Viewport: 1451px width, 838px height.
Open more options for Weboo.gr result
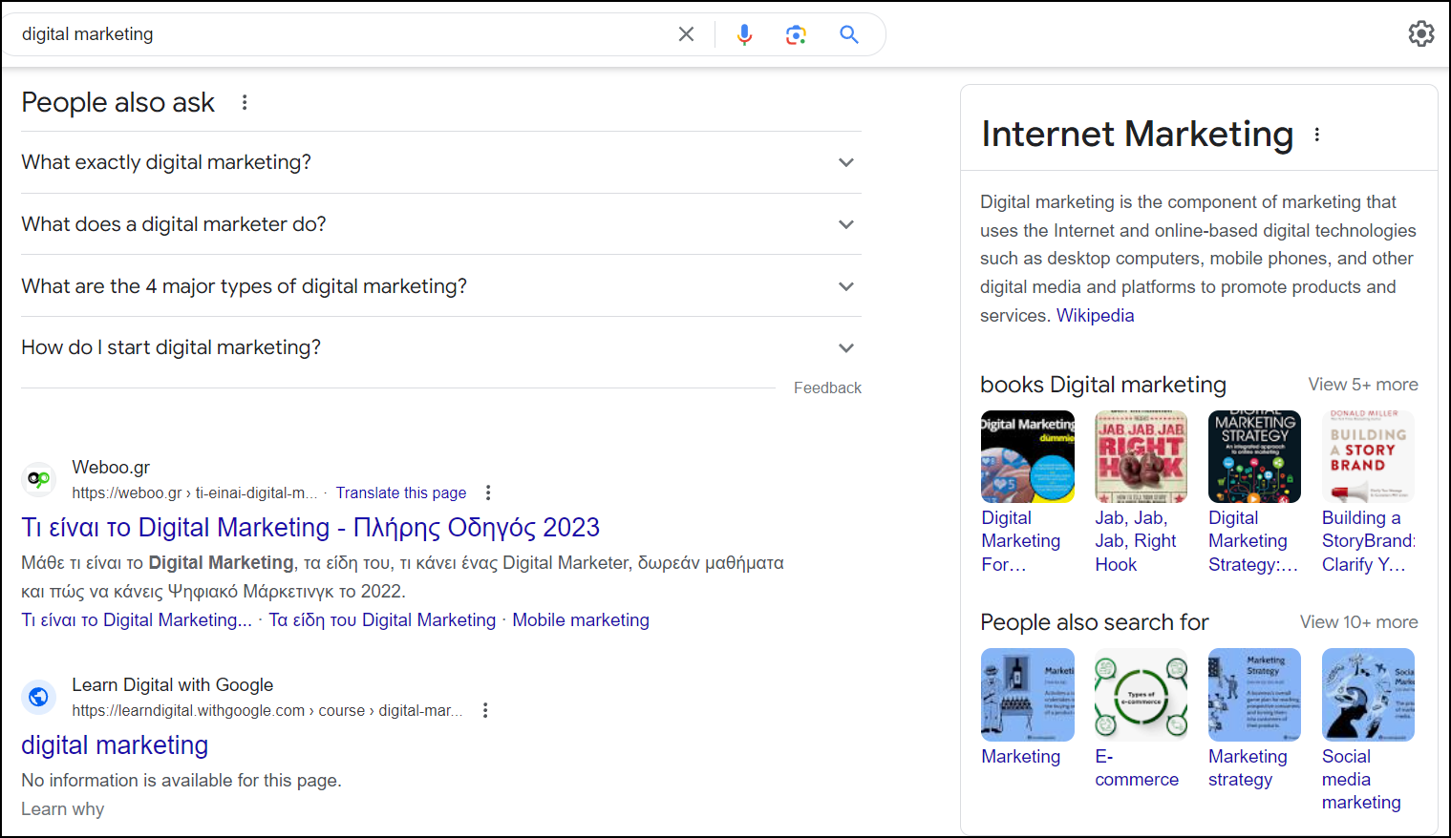click(488, 492)
